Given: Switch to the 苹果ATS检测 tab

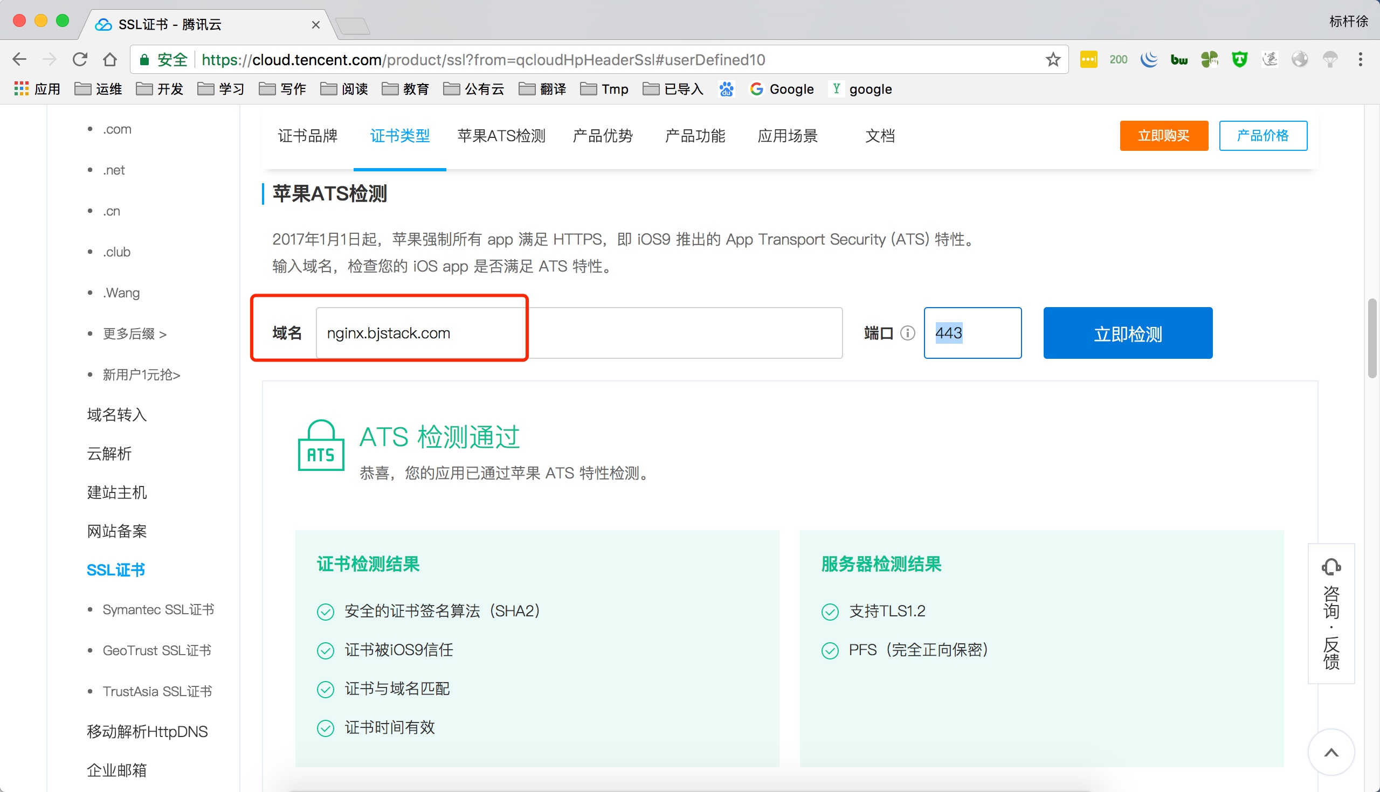Looking at the screenshot, I should click(x=501, y=135).
